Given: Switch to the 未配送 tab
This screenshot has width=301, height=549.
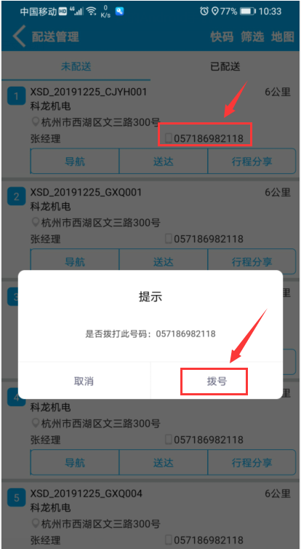Looking at the screenshot, I should (76, 66).
